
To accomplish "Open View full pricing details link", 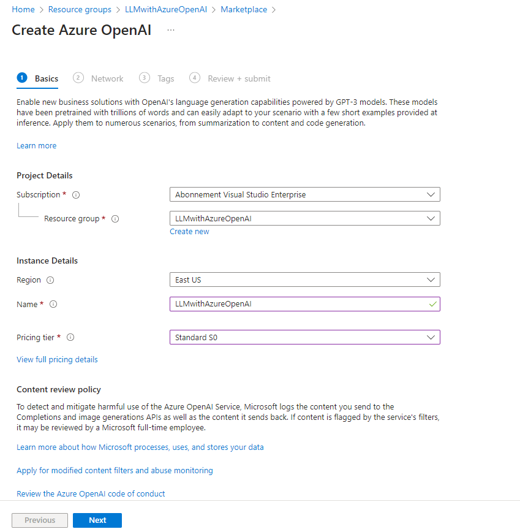I will click(x=57, y=360).
